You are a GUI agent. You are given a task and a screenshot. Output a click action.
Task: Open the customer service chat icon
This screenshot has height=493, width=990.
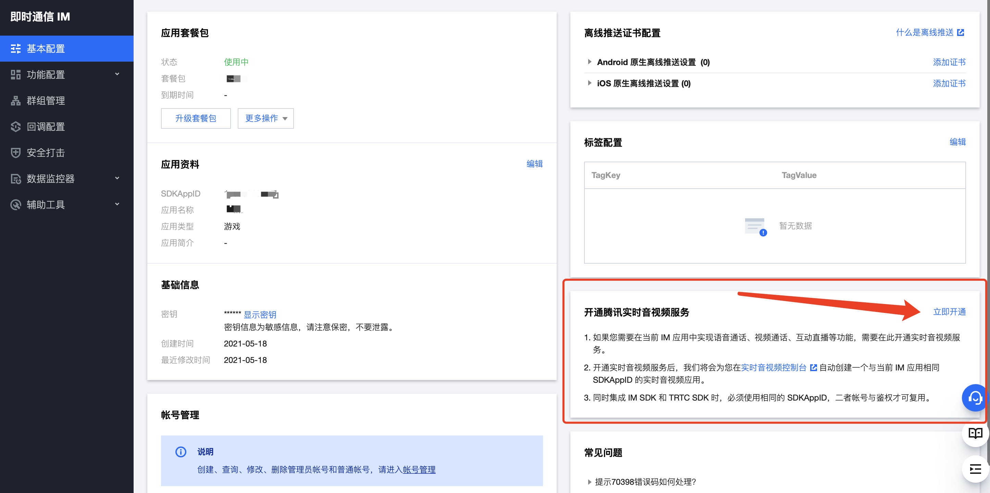975,398
